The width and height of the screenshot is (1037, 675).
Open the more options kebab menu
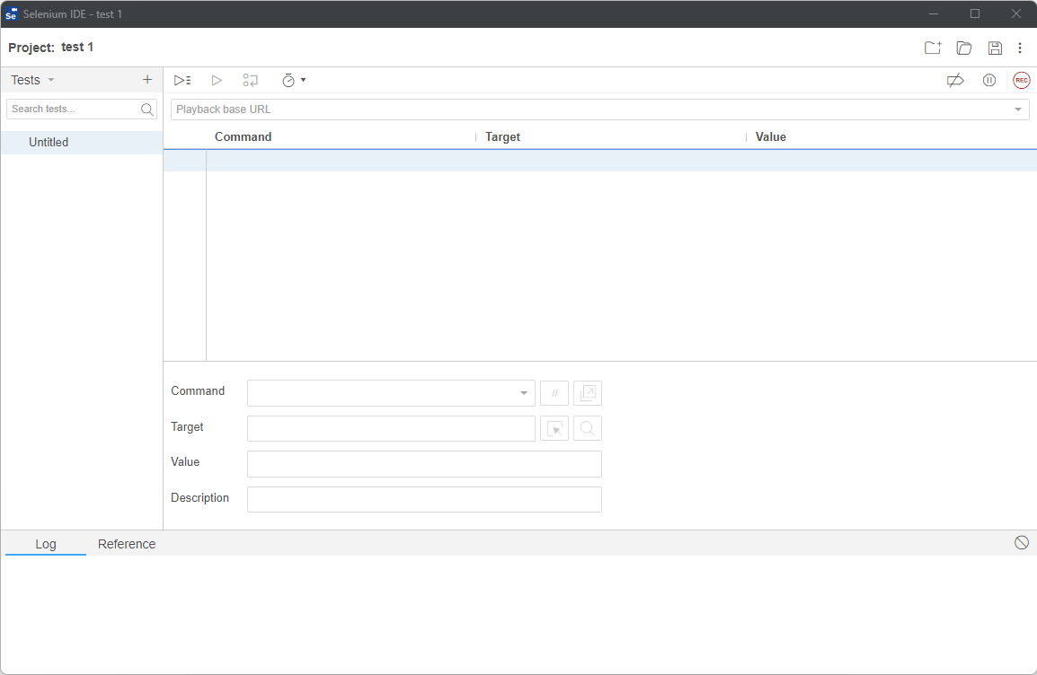tap(1020, 48)
